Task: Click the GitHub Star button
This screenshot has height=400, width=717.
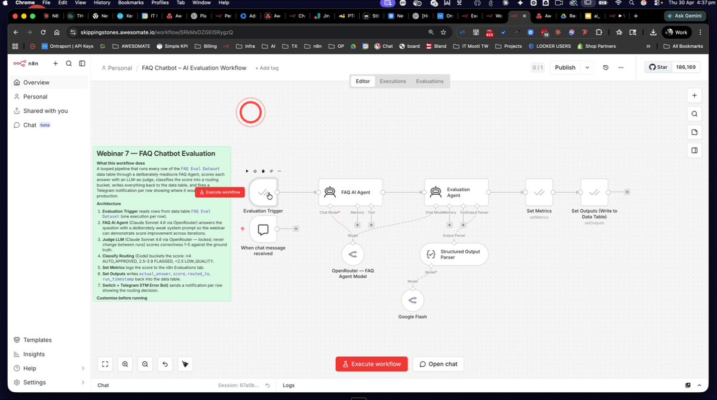Action: 658,67
